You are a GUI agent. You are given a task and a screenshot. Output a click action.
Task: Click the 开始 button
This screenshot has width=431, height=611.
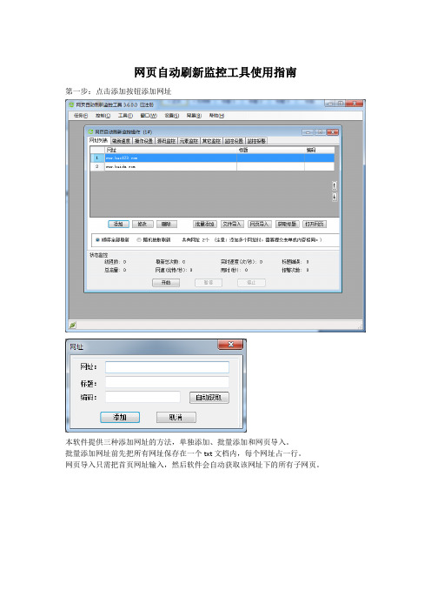click(166, 283)
